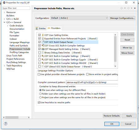Switch to the Entries tab
This screenshot has height=130, width=139.
[x=41, y=28]
